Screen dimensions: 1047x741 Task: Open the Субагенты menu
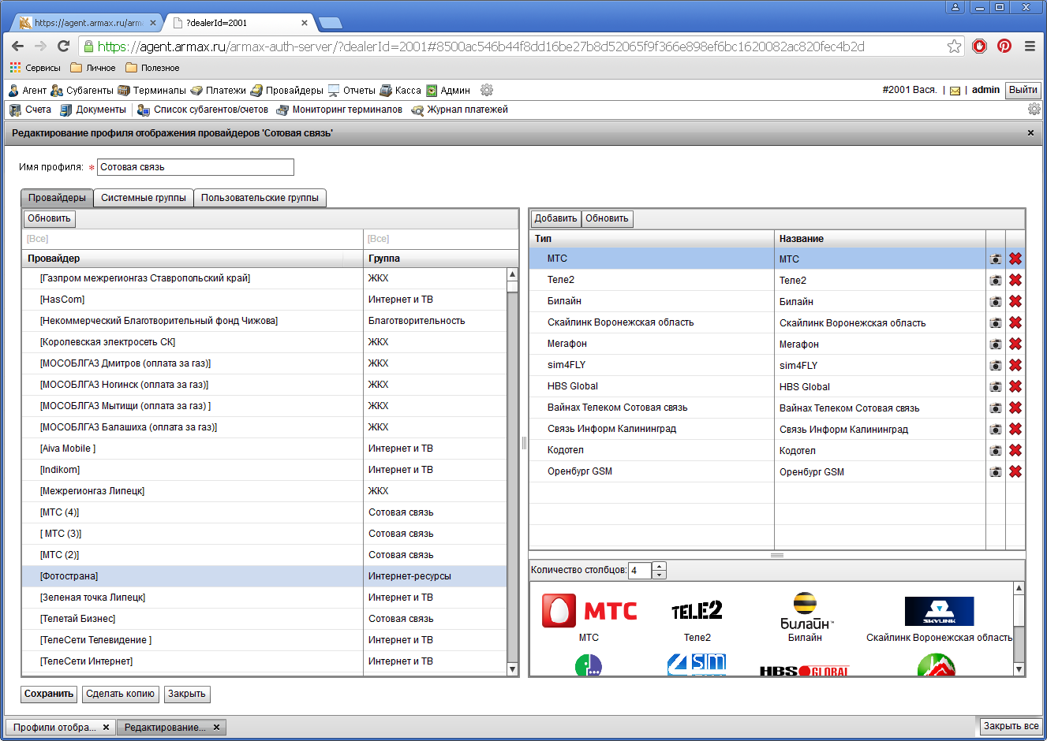tap(82, 90)
